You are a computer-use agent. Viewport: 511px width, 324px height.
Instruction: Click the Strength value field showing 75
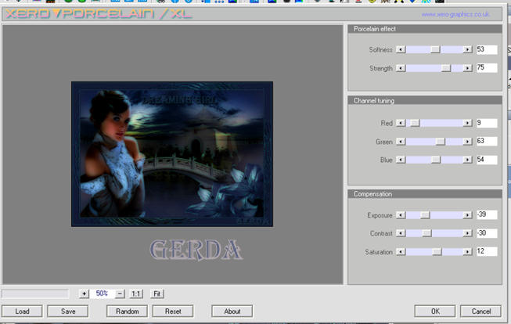(487, 68)
